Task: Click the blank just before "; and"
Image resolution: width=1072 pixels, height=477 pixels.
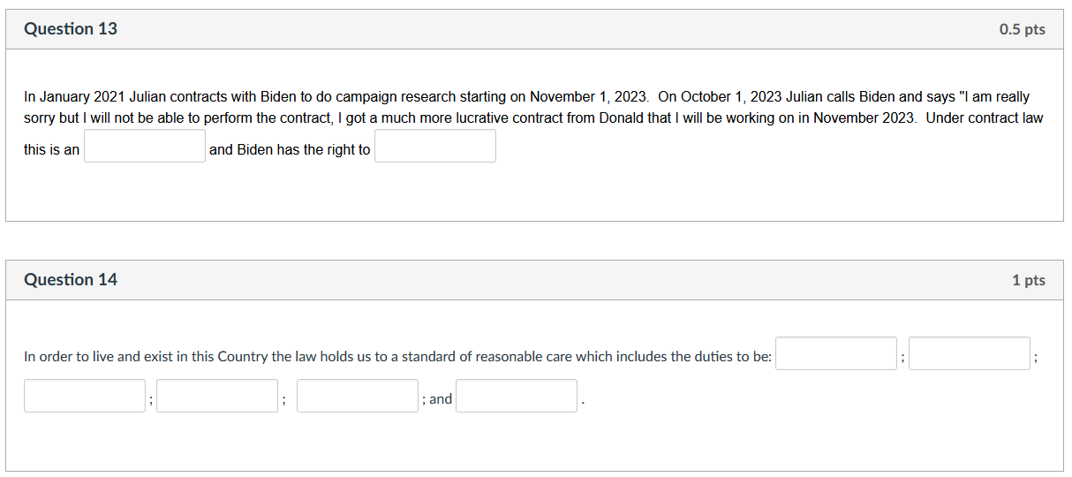Action: click(358, 396)
